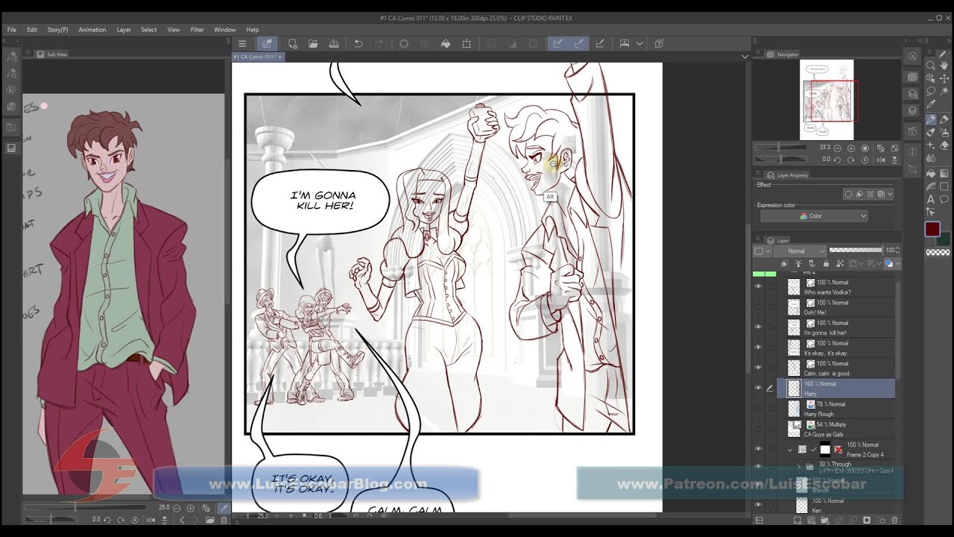Select the Balloon tool

[x=944, y=198]
